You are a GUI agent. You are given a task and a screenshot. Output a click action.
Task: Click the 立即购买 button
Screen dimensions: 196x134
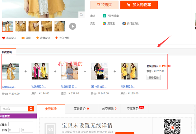point(104,5)
